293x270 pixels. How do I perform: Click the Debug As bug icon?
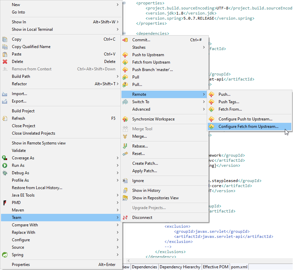(5, 173)
